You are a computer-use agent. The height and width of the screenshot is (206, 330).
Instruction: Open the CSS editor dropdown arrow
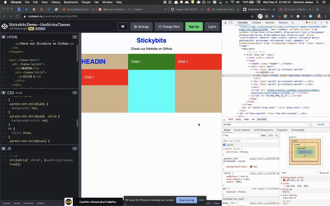pyautogui.click(x=75, y=93)
